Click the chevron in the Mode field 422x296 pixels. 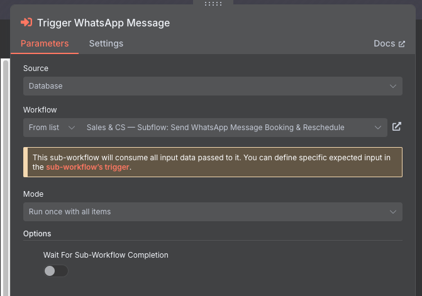coord(393,212)
